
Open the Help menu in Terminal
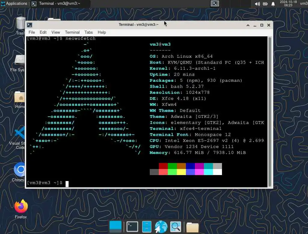pyautogui.click(x=102, y=32)
